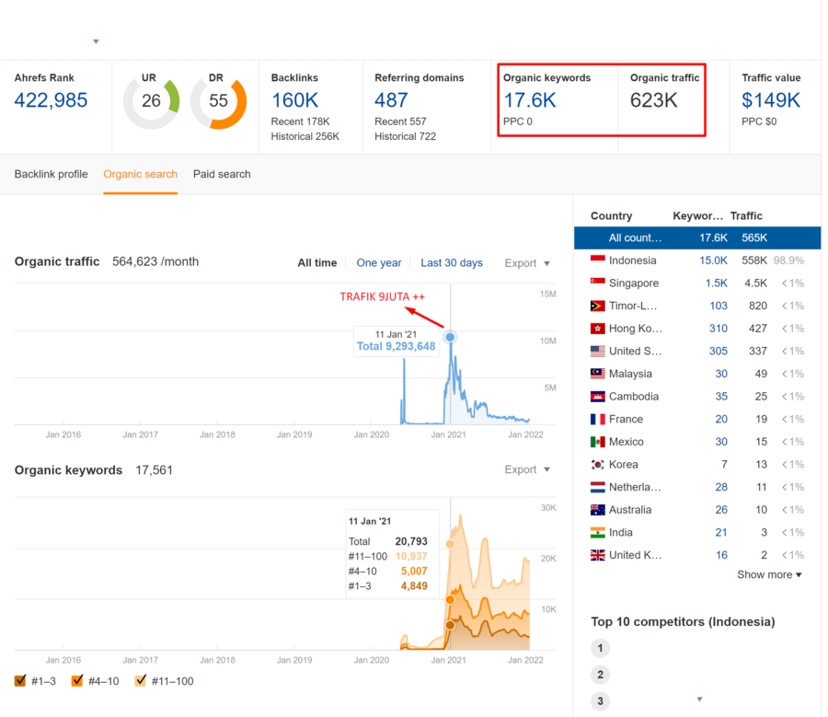Image resolution: width=828 pixels, height=717 pixels.
Task: Click the Hong Kong flag icon
Action: click(597, 328)
